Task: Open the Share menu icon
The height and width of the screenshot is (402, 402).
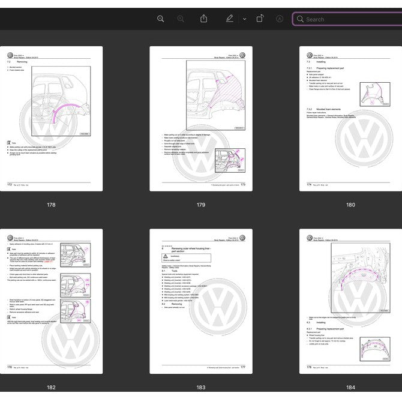Action: tap(204, 19)
